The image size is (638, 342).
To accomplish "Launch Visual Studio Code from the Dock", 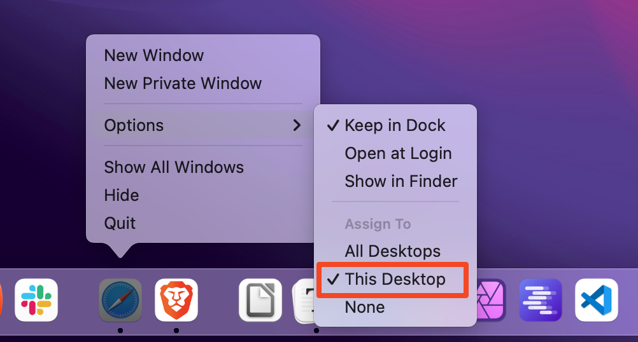I will pos(596,300).
